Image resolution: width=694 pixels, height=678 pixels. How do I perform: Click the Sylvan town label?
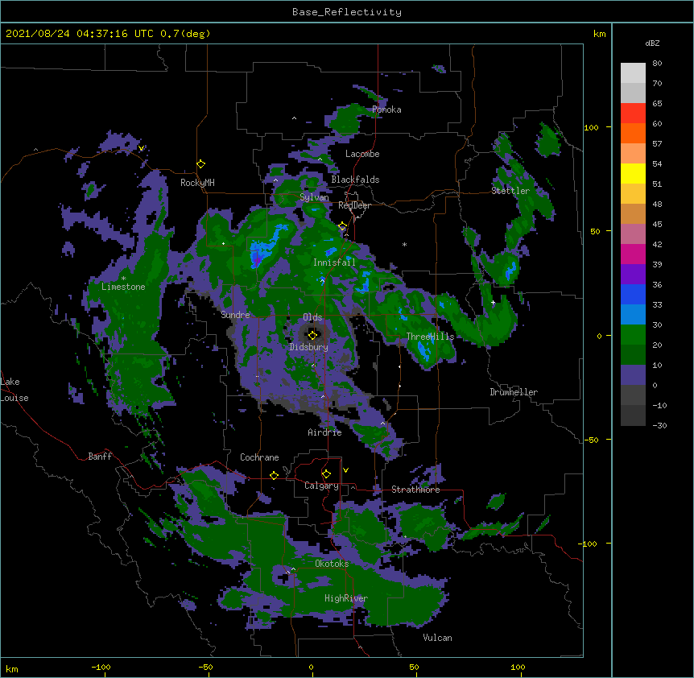(314, 197)
